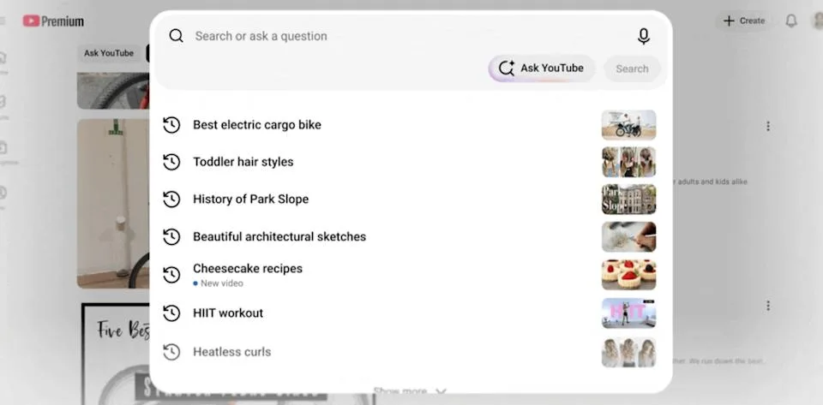Open the Heatless curls thumbnail
Viewport: 823px width, 405px height.
[628, 352]
